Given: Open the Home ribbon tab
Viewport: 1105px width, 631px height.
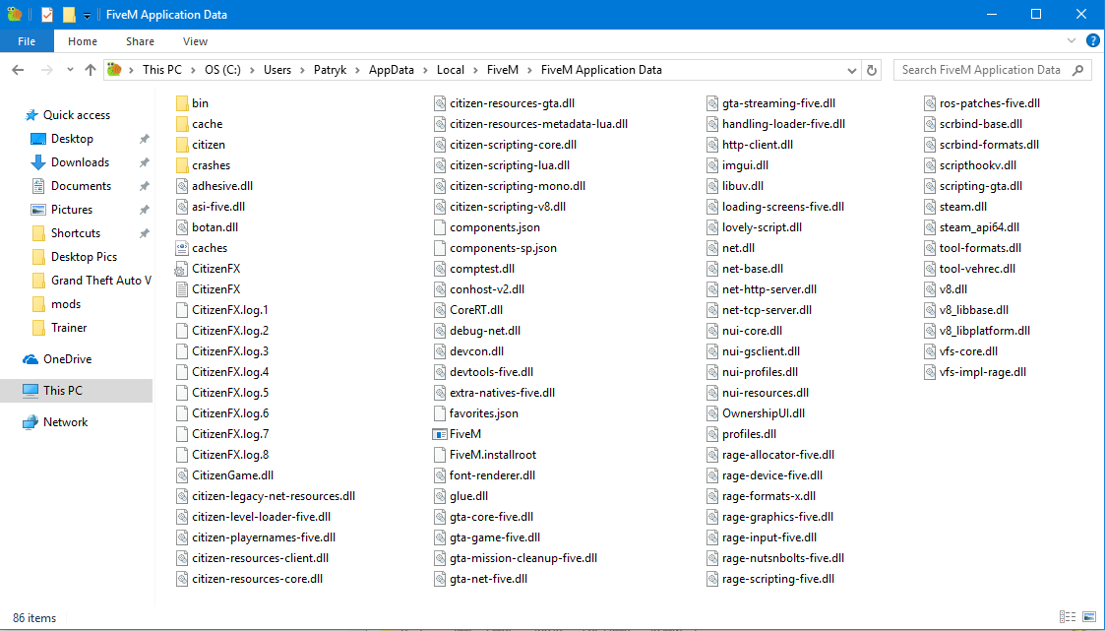Looking at the screenshot, I should (x=83, y=41).
